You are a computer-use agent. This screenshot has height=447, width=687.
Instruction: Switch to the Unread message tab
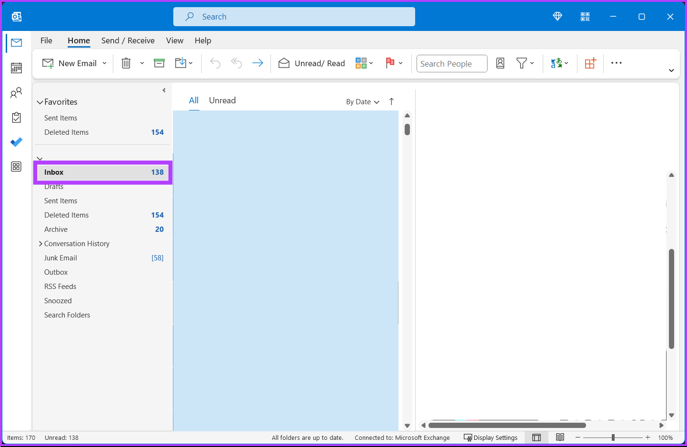tap(222, 100)
